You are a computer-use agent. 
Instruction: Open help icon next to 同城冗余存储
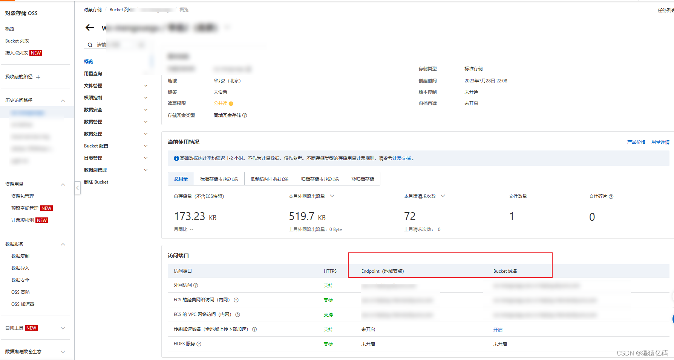(245, 115)
